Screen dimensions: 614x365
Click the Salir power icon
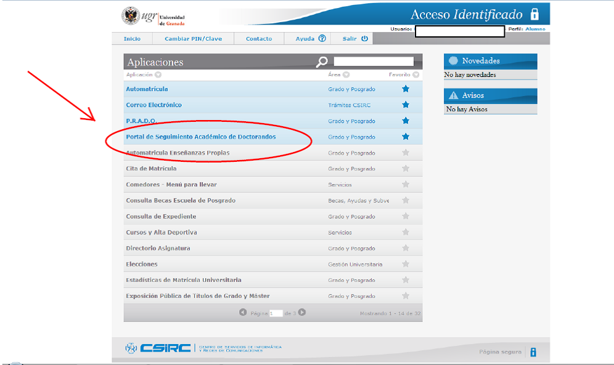(364, 39)
